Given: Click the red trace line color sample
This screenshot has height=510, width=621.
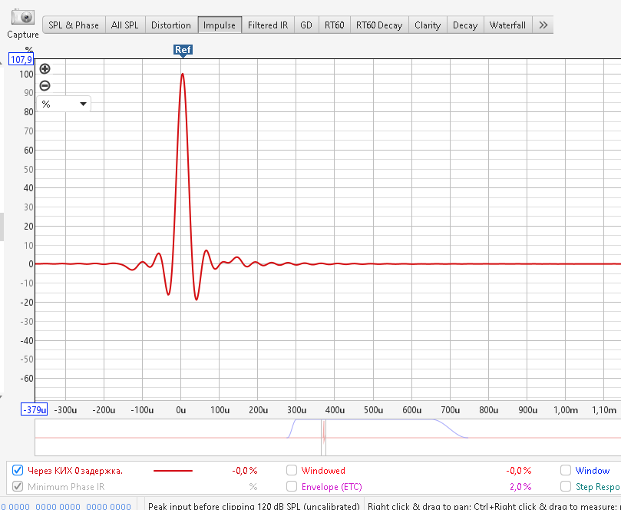Looking at the screenshot, I should click(173, 471).
